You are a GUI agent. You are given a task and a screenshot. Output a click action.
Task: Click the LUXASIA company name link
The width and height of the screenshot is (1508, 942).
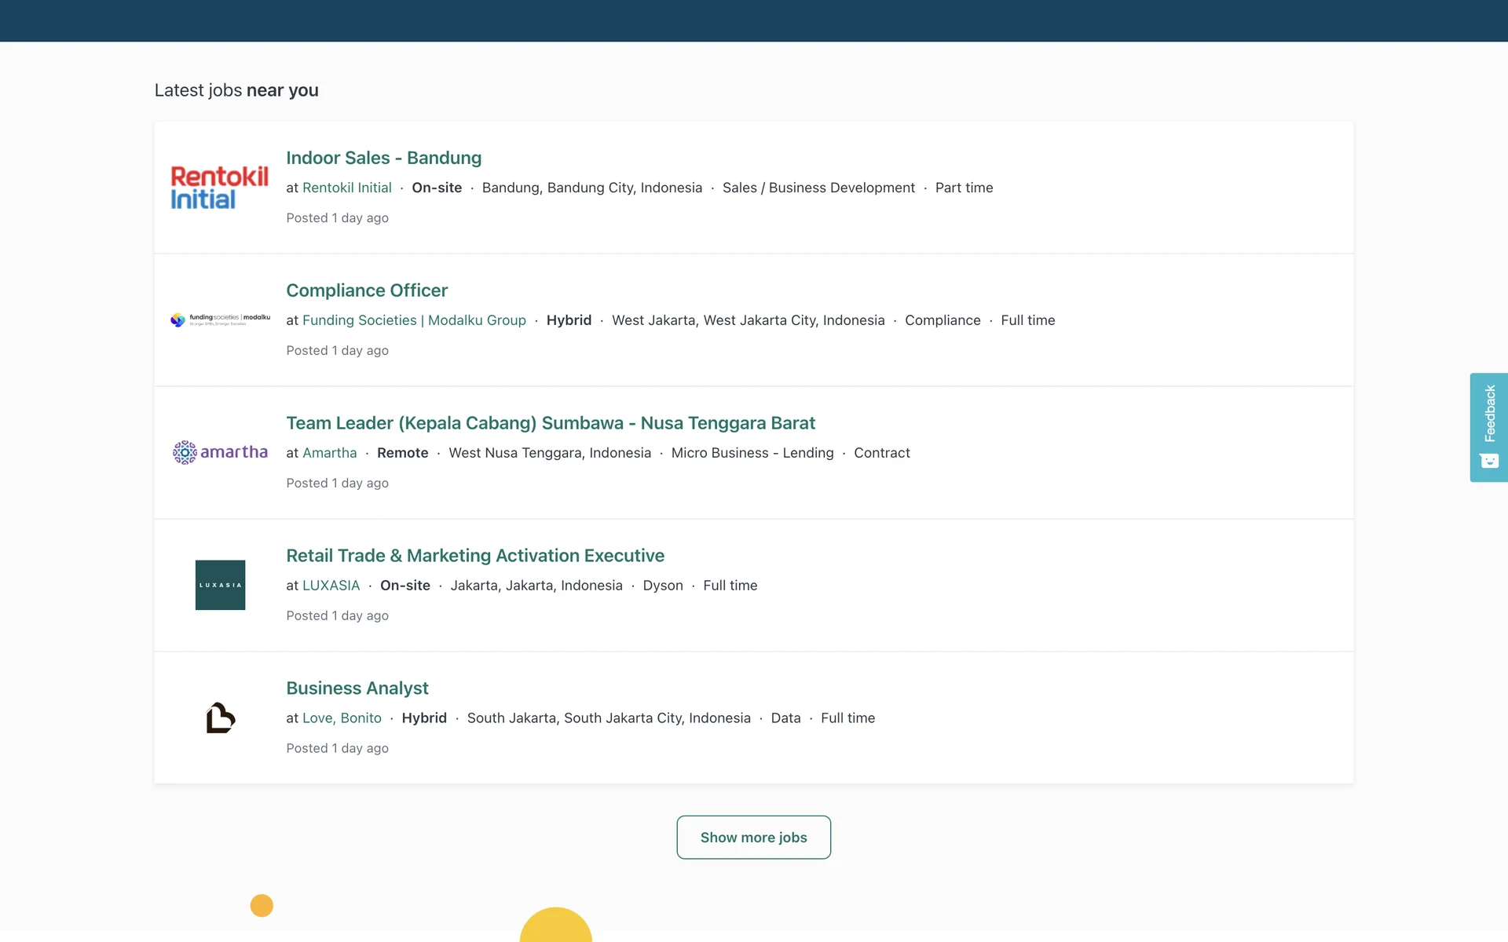331,586
